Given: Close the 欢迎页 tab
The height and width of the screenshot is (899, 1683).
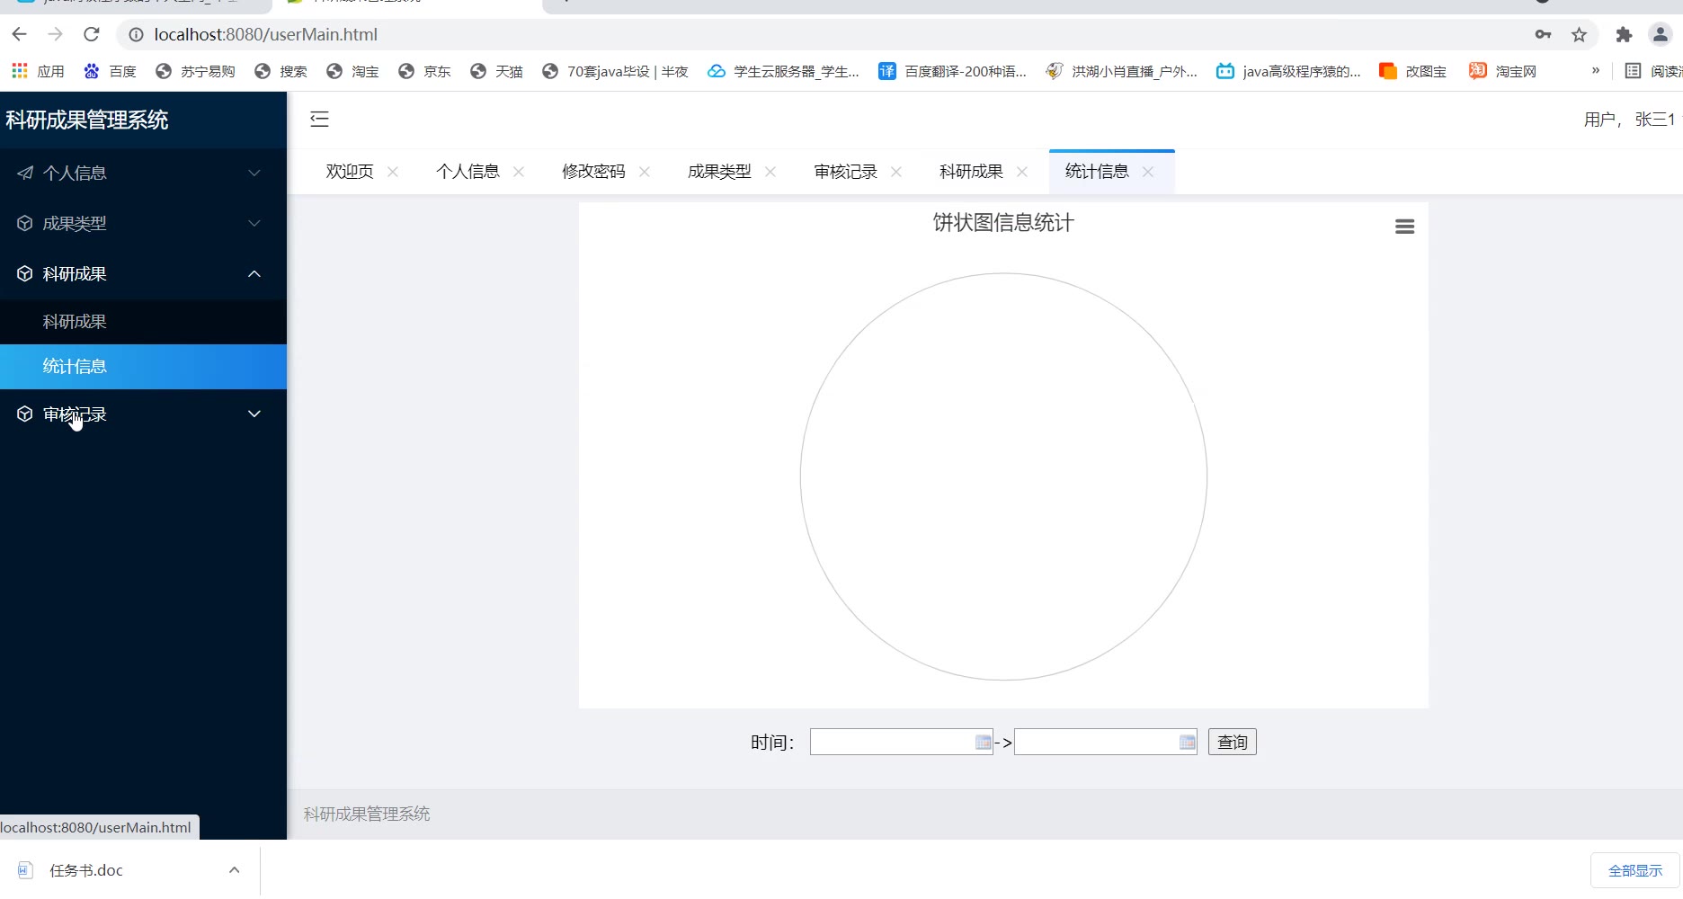Looking at the screenshot, I should [393, 172].
